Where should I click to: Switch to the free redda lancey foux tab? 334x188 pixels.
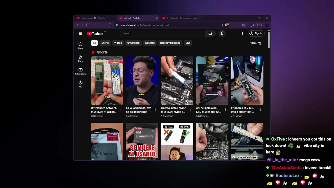(181, 18)
